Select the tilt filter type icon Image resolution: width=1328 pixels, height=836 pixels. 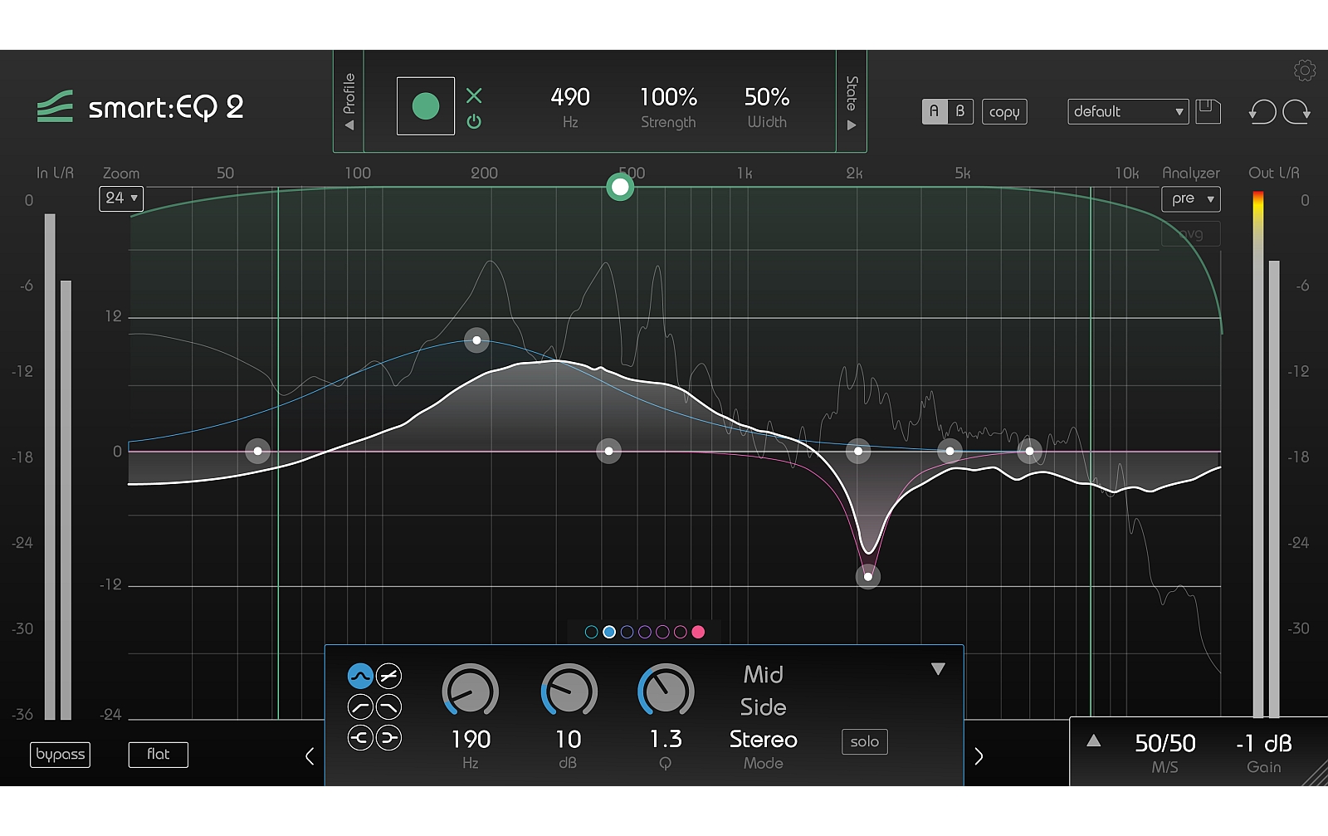(x=388, y=677)
